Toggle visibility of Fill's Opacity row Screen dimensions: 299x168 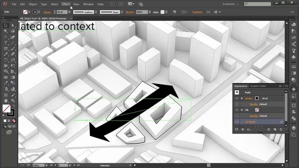(x=237, y=116)
